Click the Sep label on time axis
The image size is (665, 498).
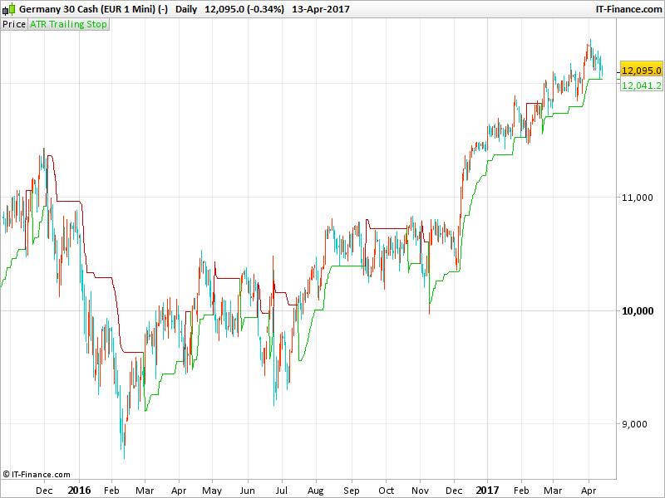click(351, 491)
